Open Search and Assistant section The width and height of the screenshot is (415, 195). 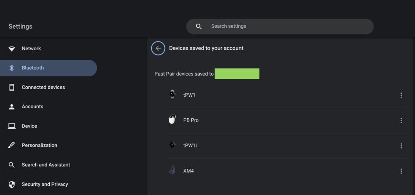pyautogui.click(x=46, y=165)
